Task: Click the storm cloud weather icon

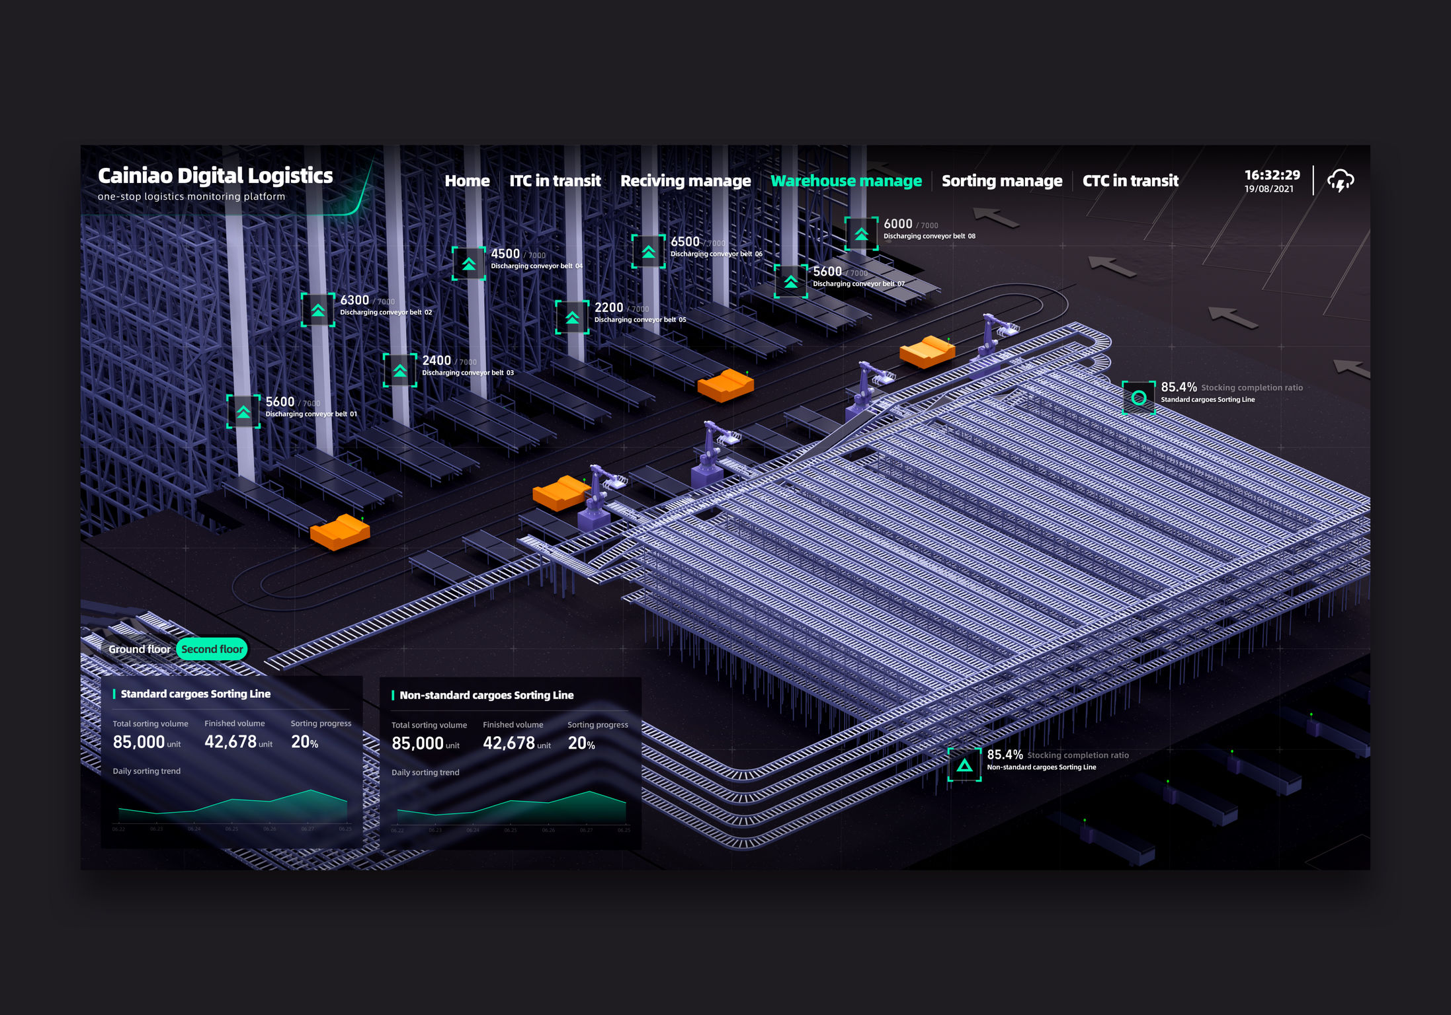Action: tap(1341, 180)
